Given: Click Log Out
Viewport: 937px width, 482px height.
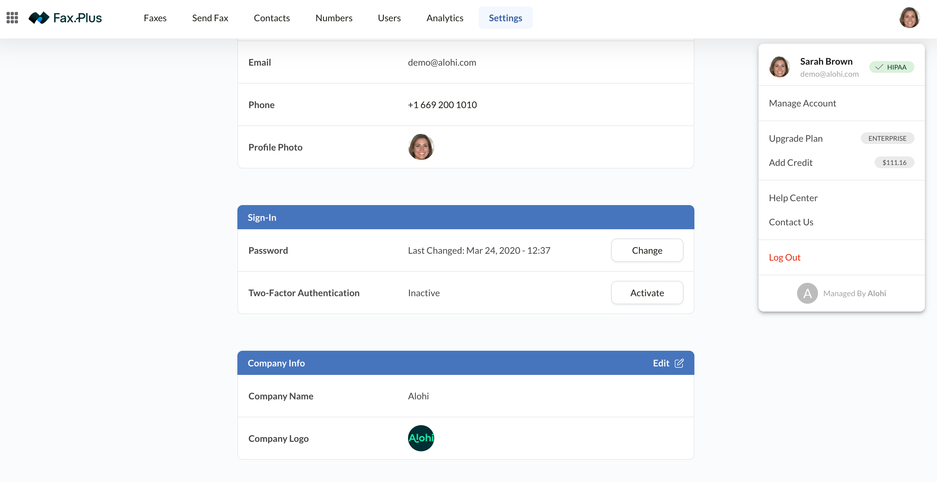Looking at the screenshot, I should tap(785, 257).
